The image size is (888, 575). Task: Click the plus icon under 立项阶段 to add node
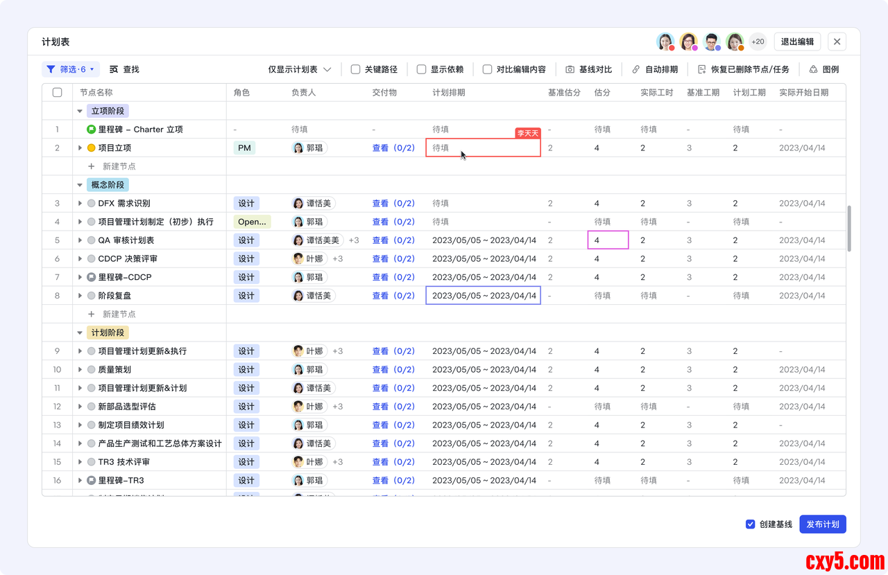(x=91, y=166)
